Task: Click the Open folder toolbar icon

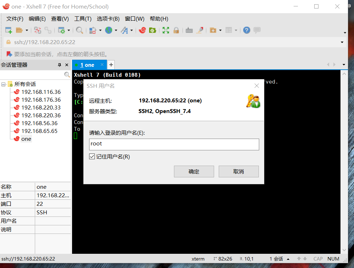Action: pyautogui.click(x=19, y=30)
